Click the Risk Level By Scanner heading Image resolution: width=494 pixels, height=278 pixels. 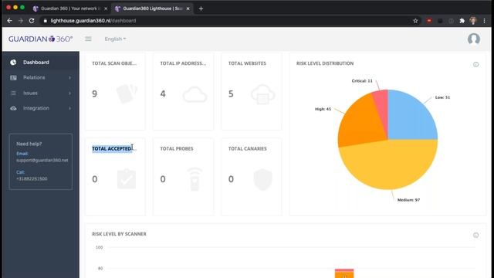[x=119, y=234]
